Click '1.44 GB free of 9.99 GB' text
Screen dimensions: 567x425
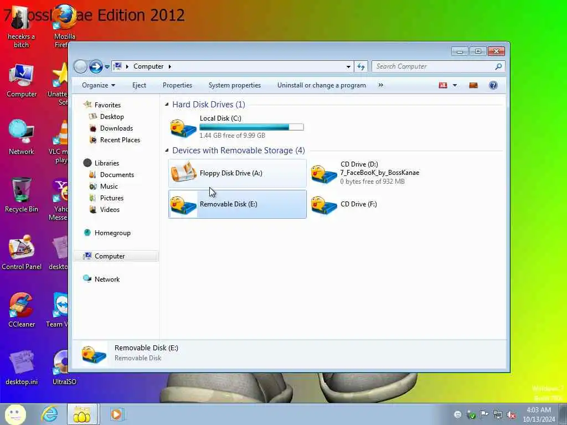tap(232, 136)
